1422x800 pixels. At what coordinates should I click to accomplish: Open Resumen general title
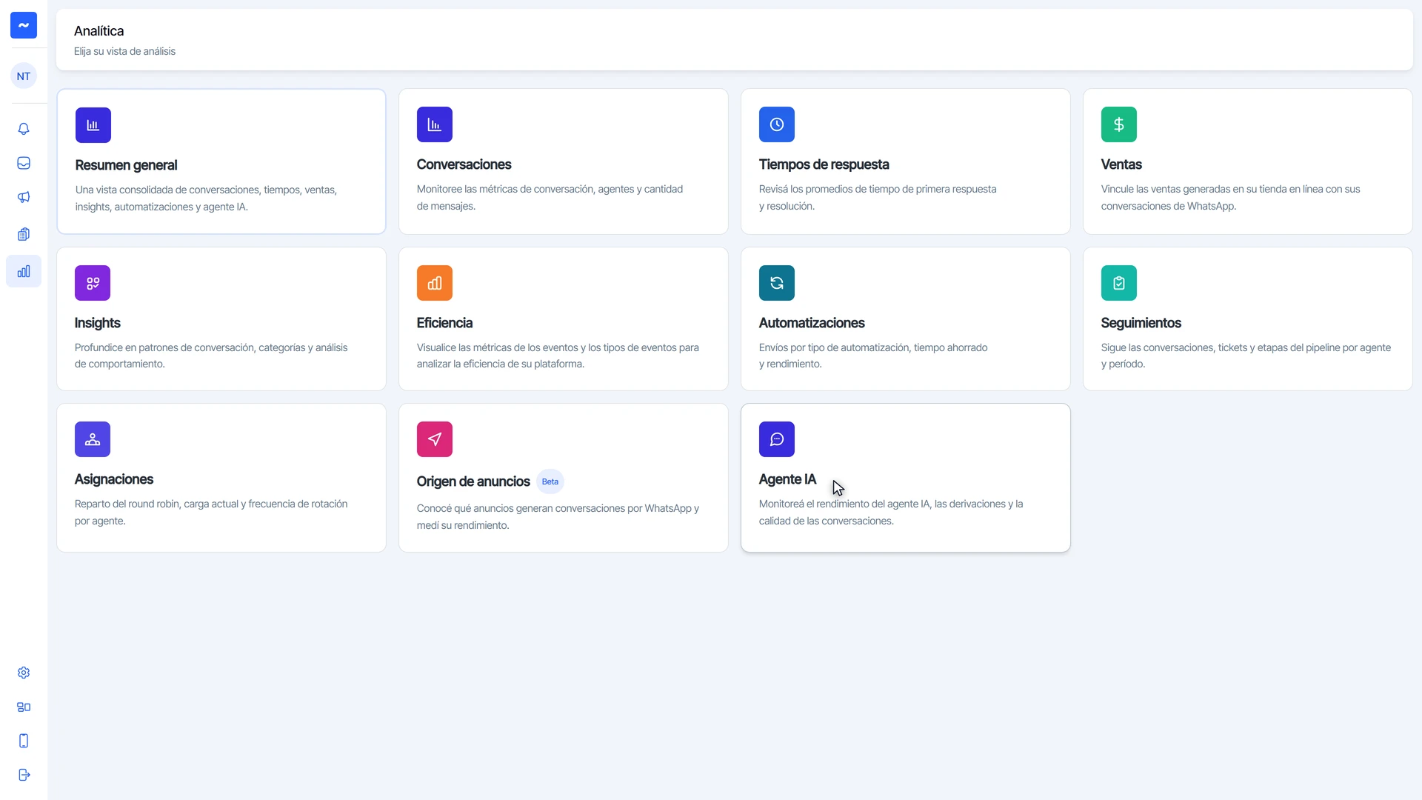point(126,165)
